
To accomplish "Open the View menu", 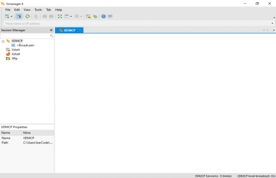I will click(27, 9).
